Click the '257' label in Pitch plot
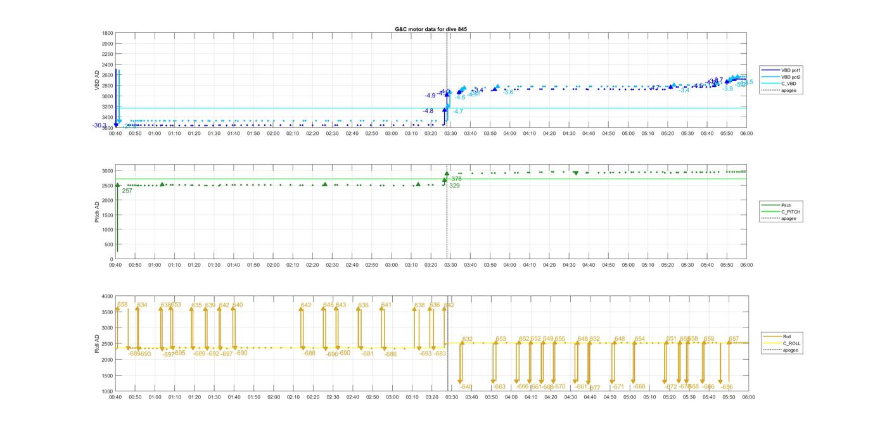The image size is (887, 439). (127, 191)
